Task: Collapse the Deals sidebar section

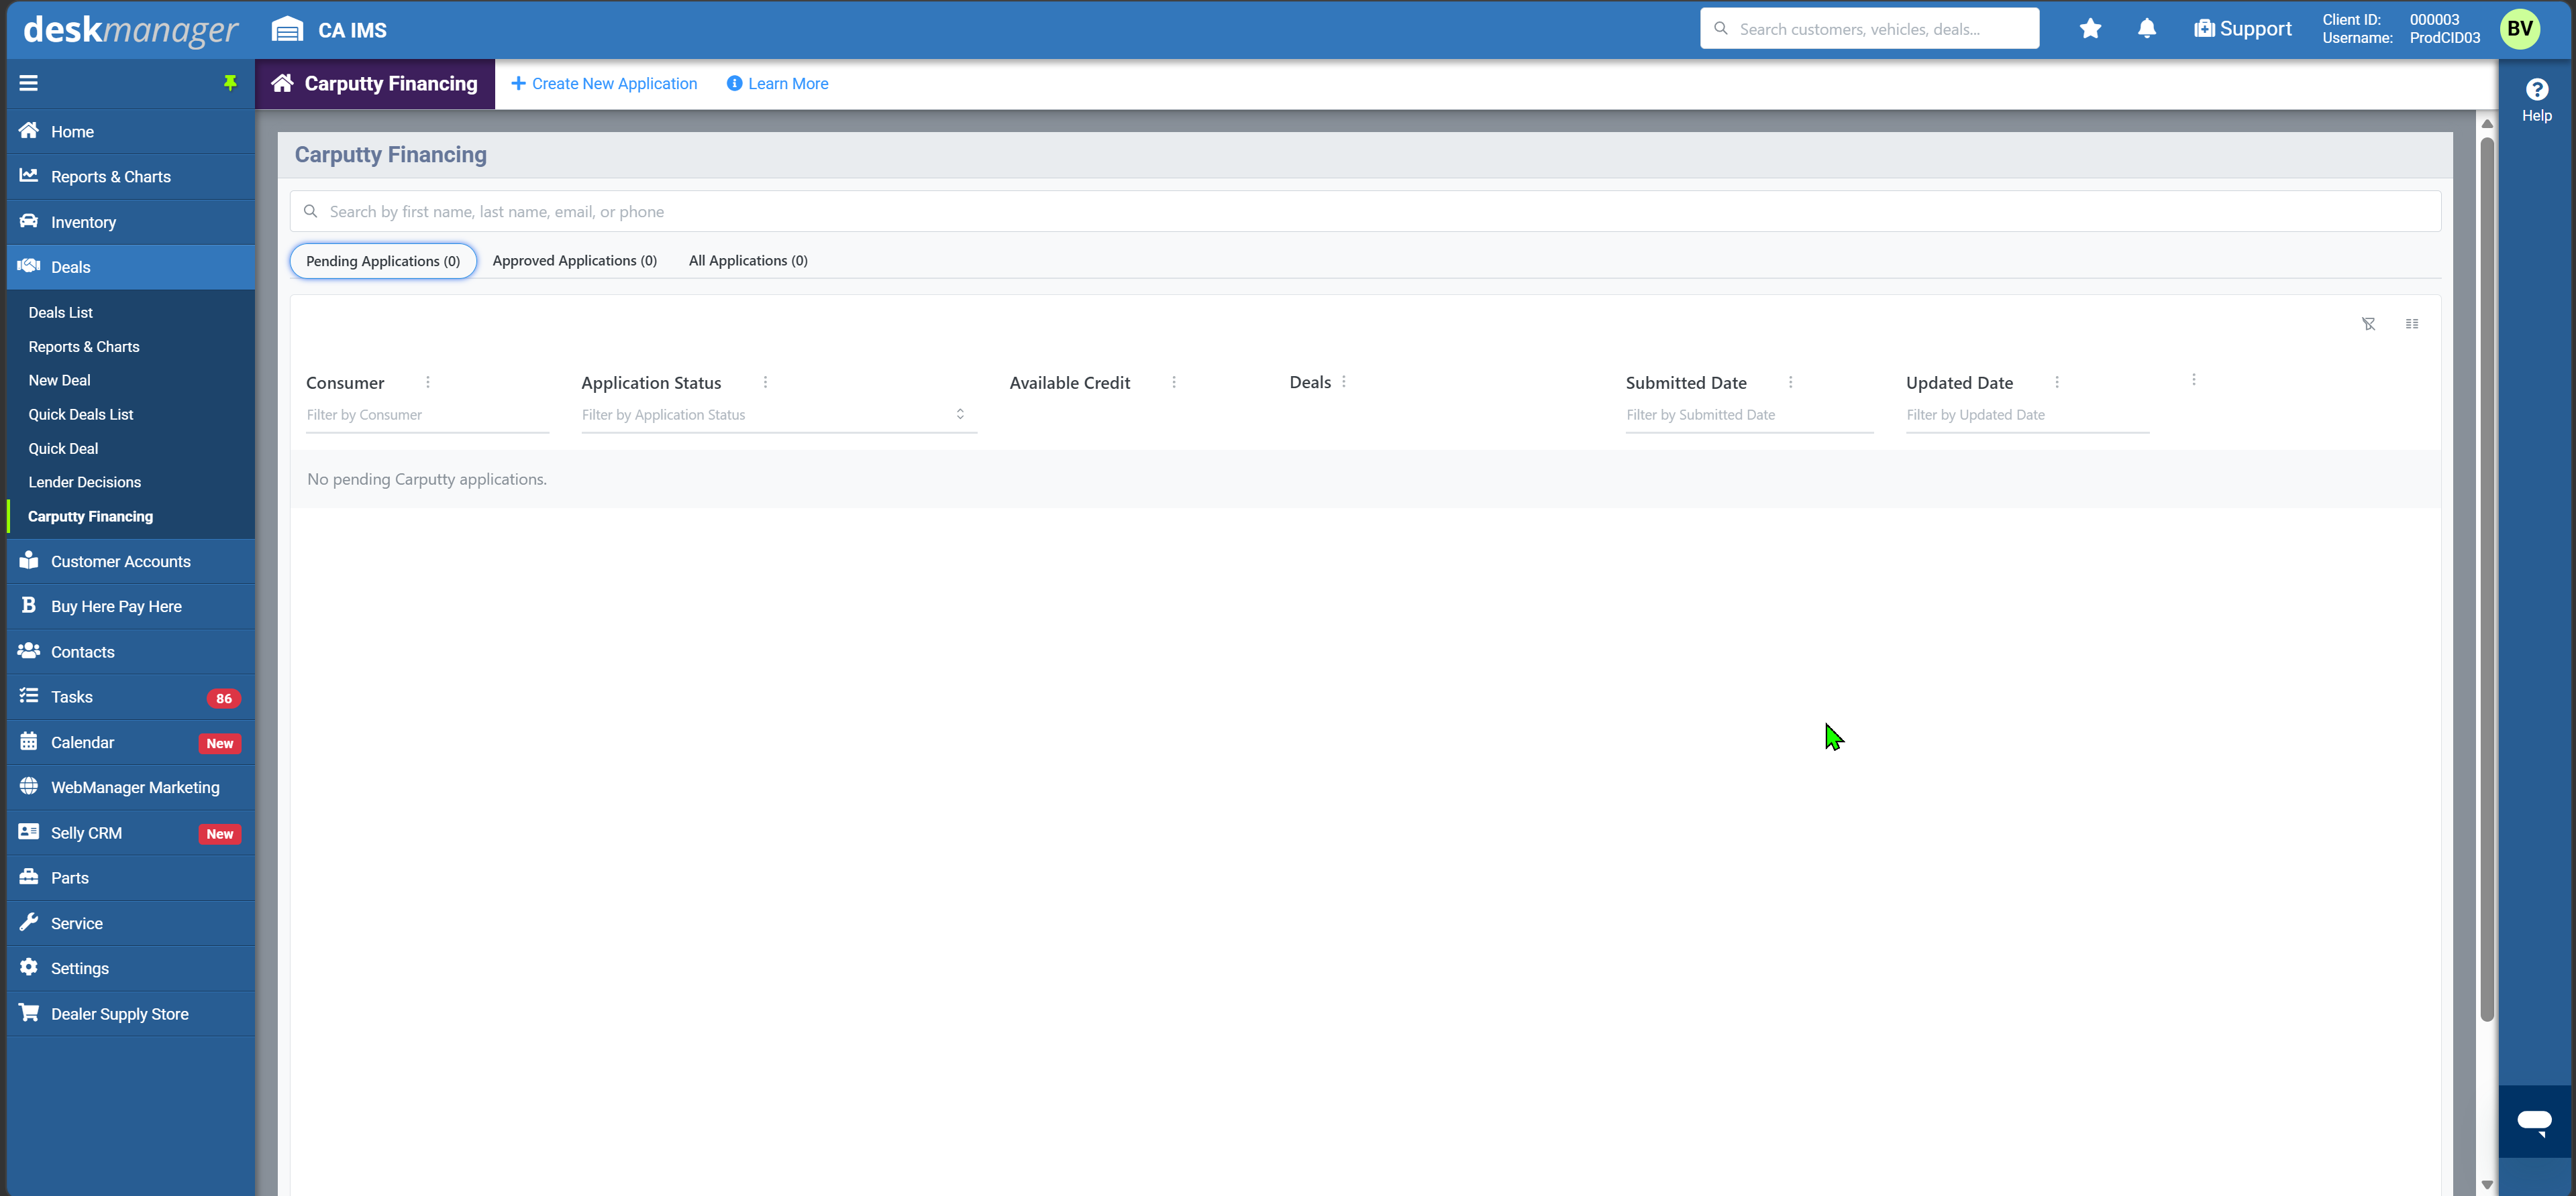Action: 131,267
